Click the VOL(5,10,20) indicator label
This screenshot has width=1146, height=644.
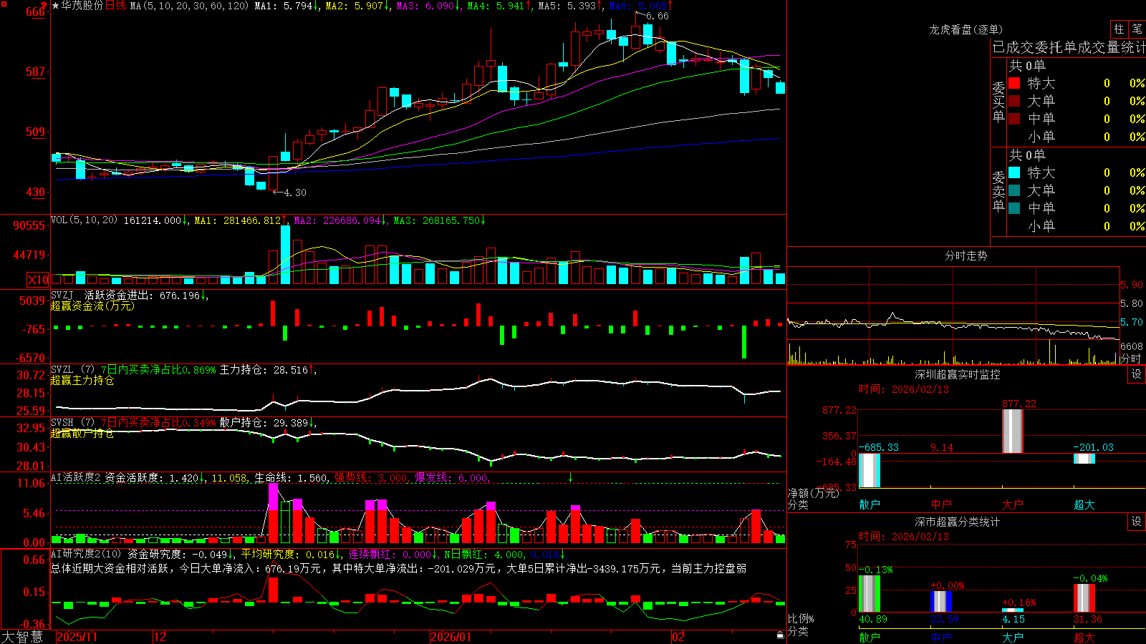pos(84,220)
